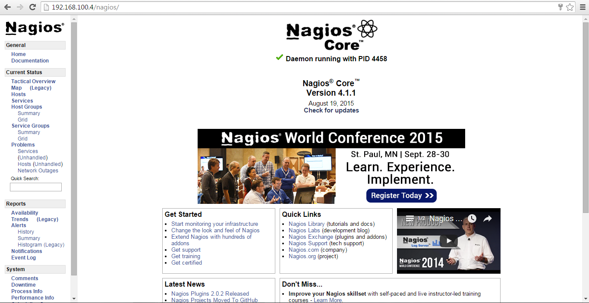Open the Alerts report
This screenshot has height=303, width=589.
19,225
